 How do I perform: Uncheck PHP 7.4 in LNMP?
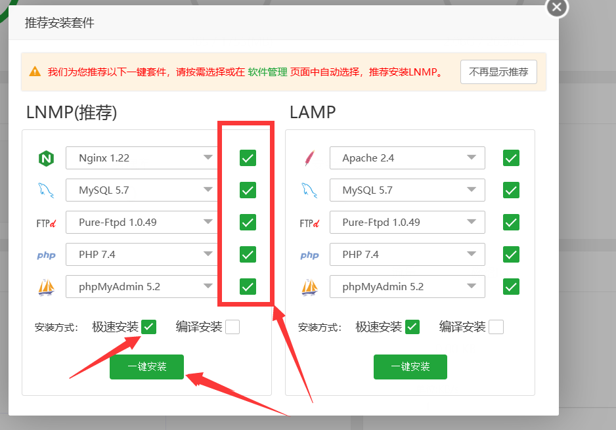[x=248, y=255]
